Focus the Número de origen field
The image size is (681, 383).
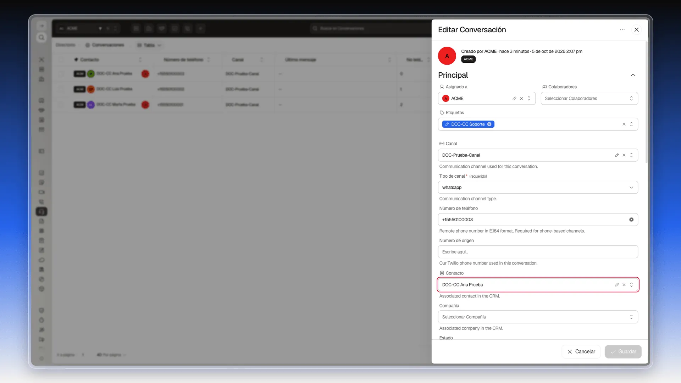coord(538,252)
